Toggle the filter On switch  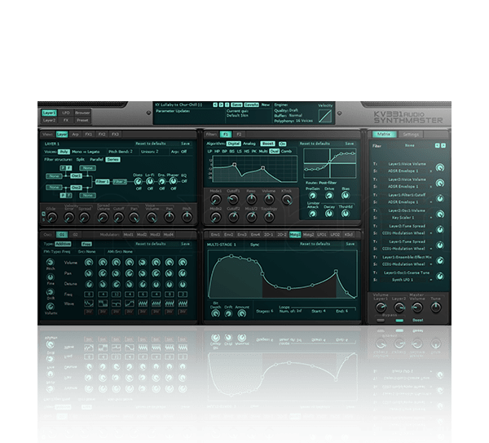tap(283, 144)
